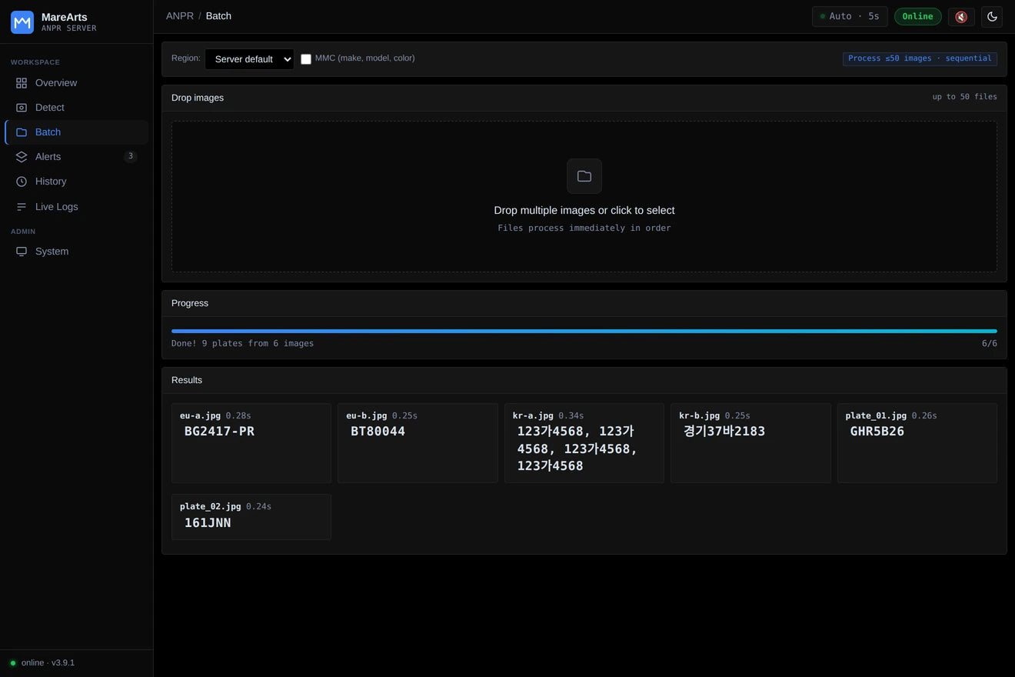Click the folder icon in the drop zone

point(584,176)
